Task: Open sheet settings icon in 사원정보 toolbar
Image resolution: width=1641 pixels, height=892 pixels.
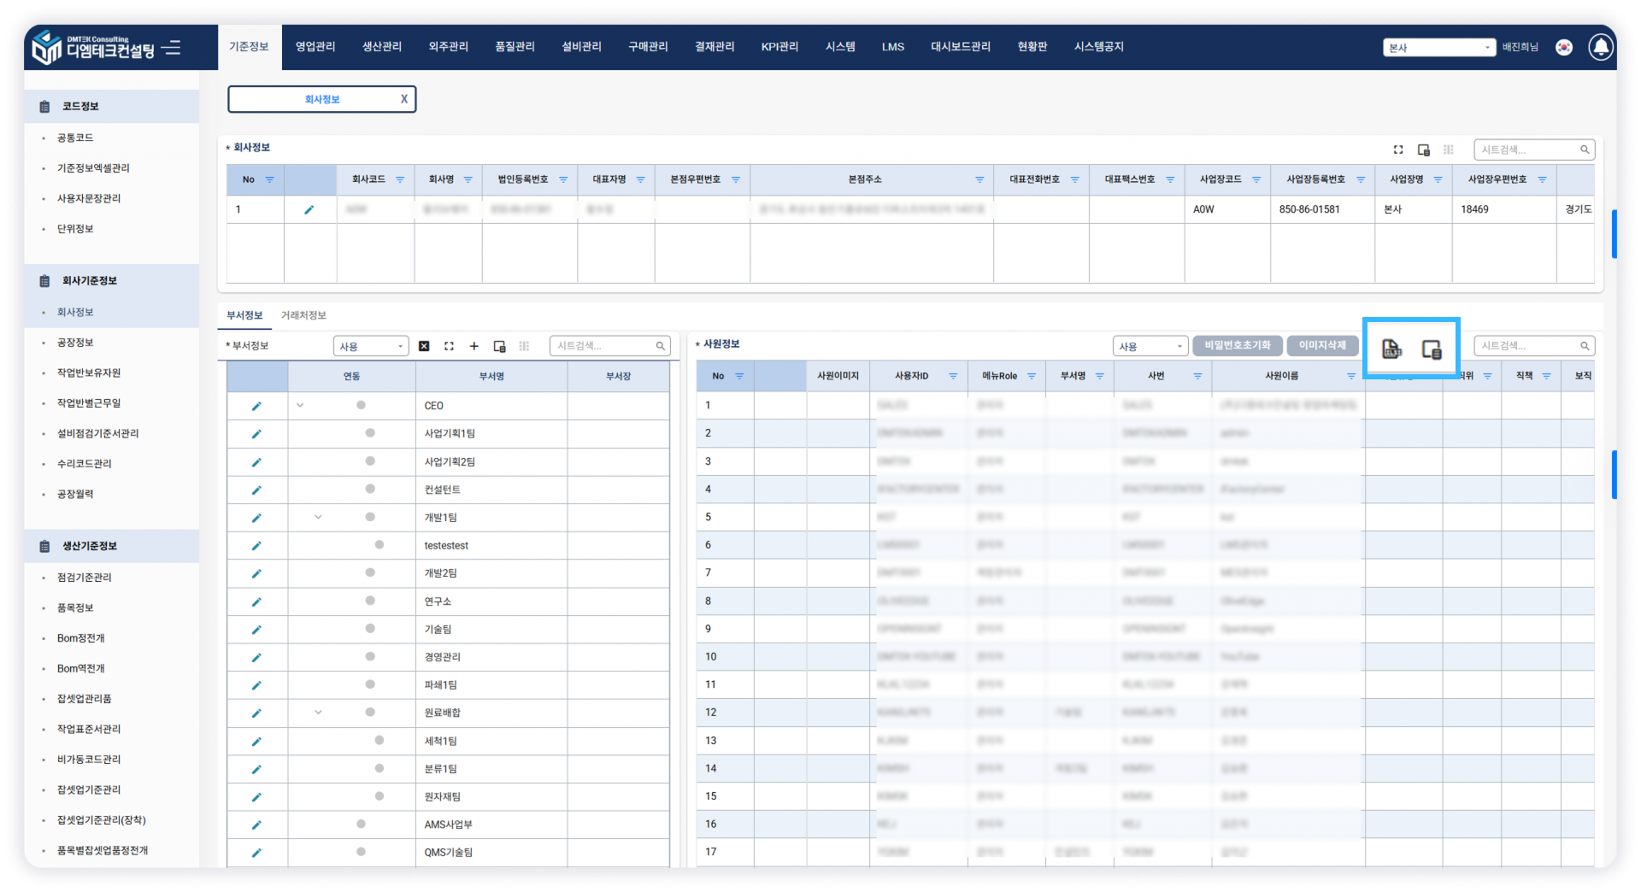Action: [1432, 349]
